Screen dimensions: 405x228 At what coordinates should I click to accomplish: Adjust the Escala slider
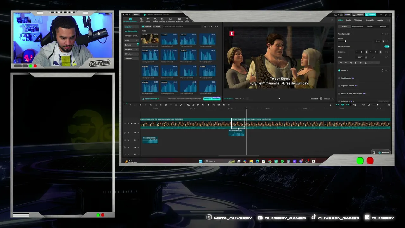[x=355, y=41]
